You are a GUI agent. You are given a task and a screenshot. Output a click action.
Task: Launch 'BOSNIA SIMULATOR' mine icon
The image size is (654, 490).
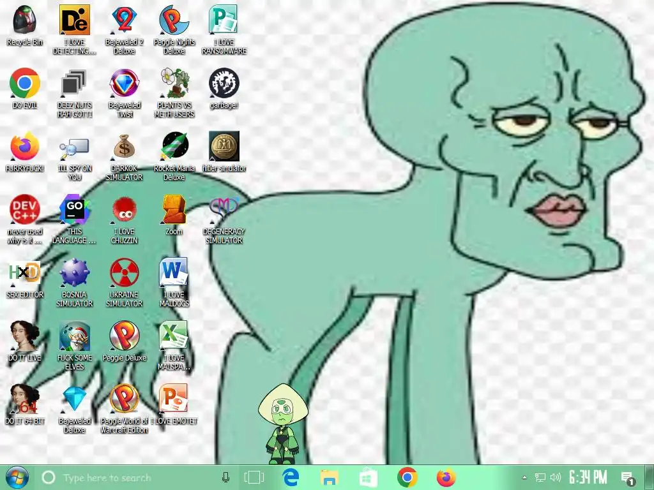[74, 272]
